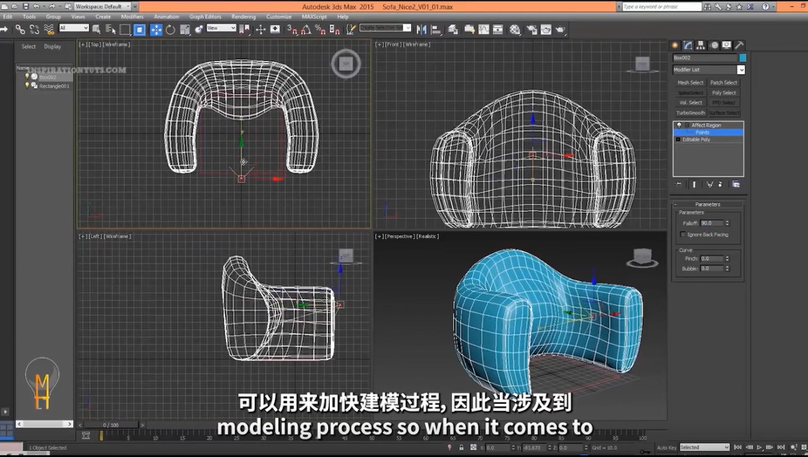This screenshot has height=457, width=808.
Task: Click Make Unique icon
Action: (709, 184)
